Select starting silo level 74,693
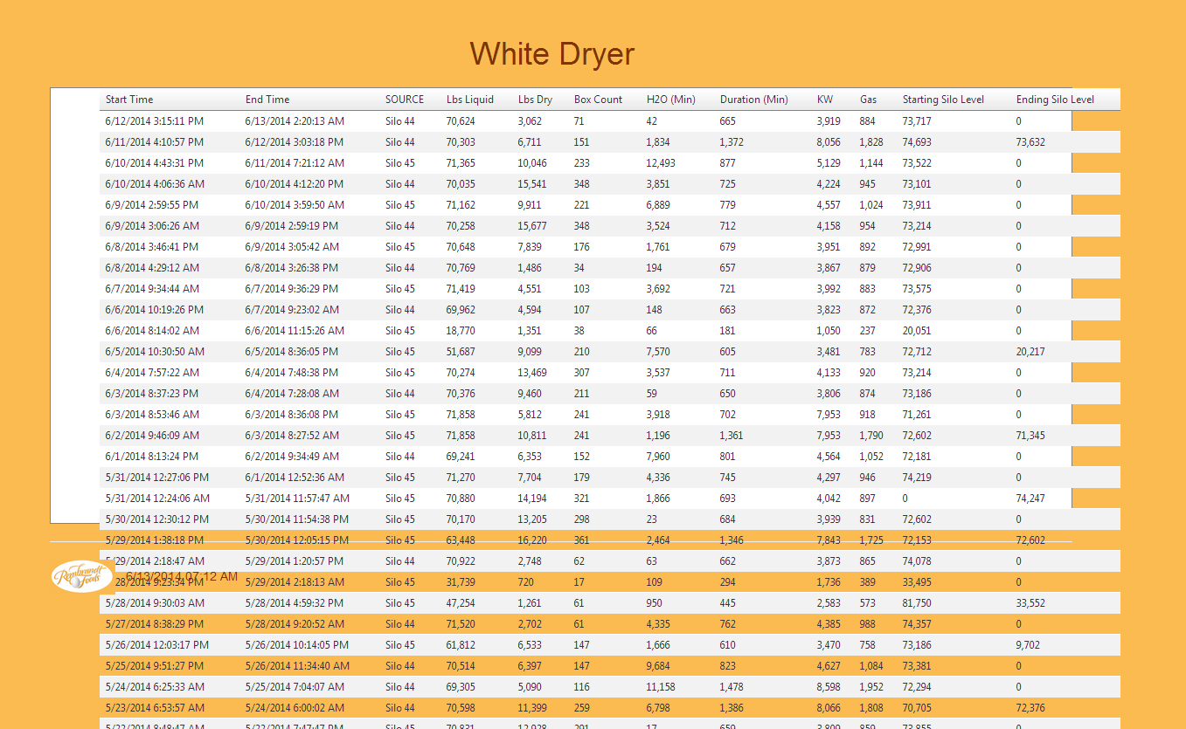The width and height of the screenshot is (1186, 729). pyautogui.click(x=917, y=142)
